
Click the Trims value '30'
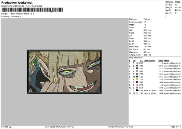145,27
